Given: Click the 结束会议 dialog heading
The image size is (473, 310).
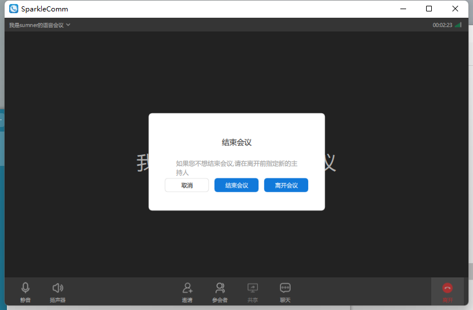Looking at the screenshot, I should click(x=237, y=142).
